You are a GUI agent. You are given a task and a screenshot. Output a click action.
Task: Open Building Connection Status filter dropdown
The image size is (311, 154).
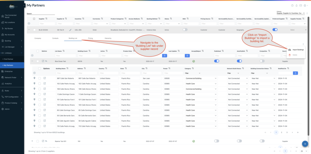click(259, 73)
